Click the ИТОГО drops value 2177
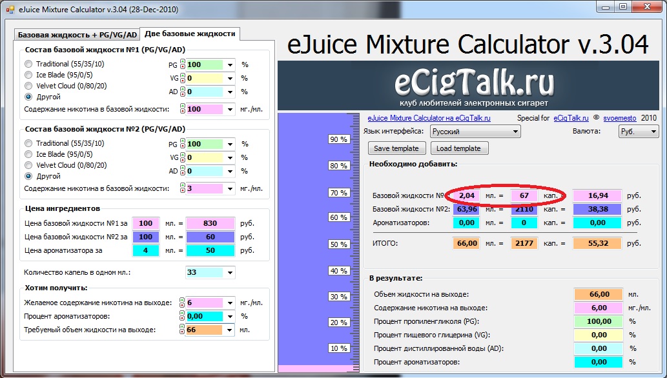Image resolution: width=667 pixels, height=378 pixels. click(524, 243)
